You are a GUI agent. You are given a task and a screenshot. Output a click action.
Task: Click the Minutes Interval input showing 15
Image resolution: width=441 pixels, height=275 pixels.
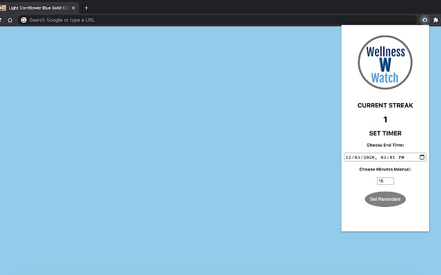click(x=385, y=181)
